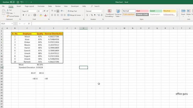Click Decrease Indent icon

point(62,15)
